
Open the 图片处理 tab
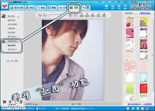tap(16, 8)
